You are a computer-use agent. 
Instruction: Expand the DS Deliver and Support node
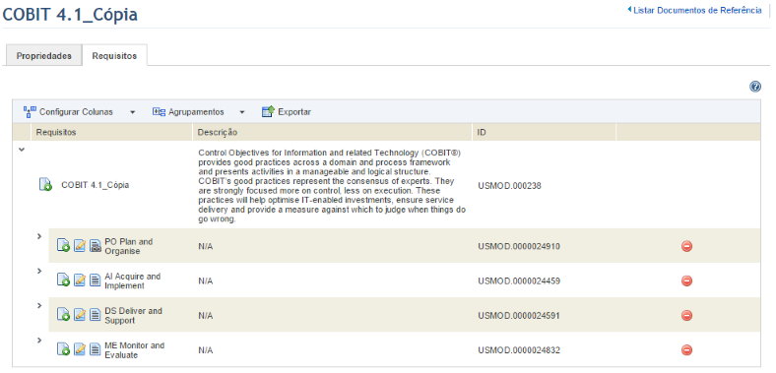pos(39,306)
